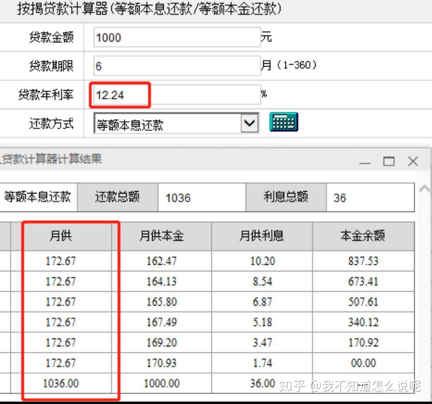Minimize the calculation results window
Image resolution: width=432 pixels, height=404 pixels.
tap(365, 161)
